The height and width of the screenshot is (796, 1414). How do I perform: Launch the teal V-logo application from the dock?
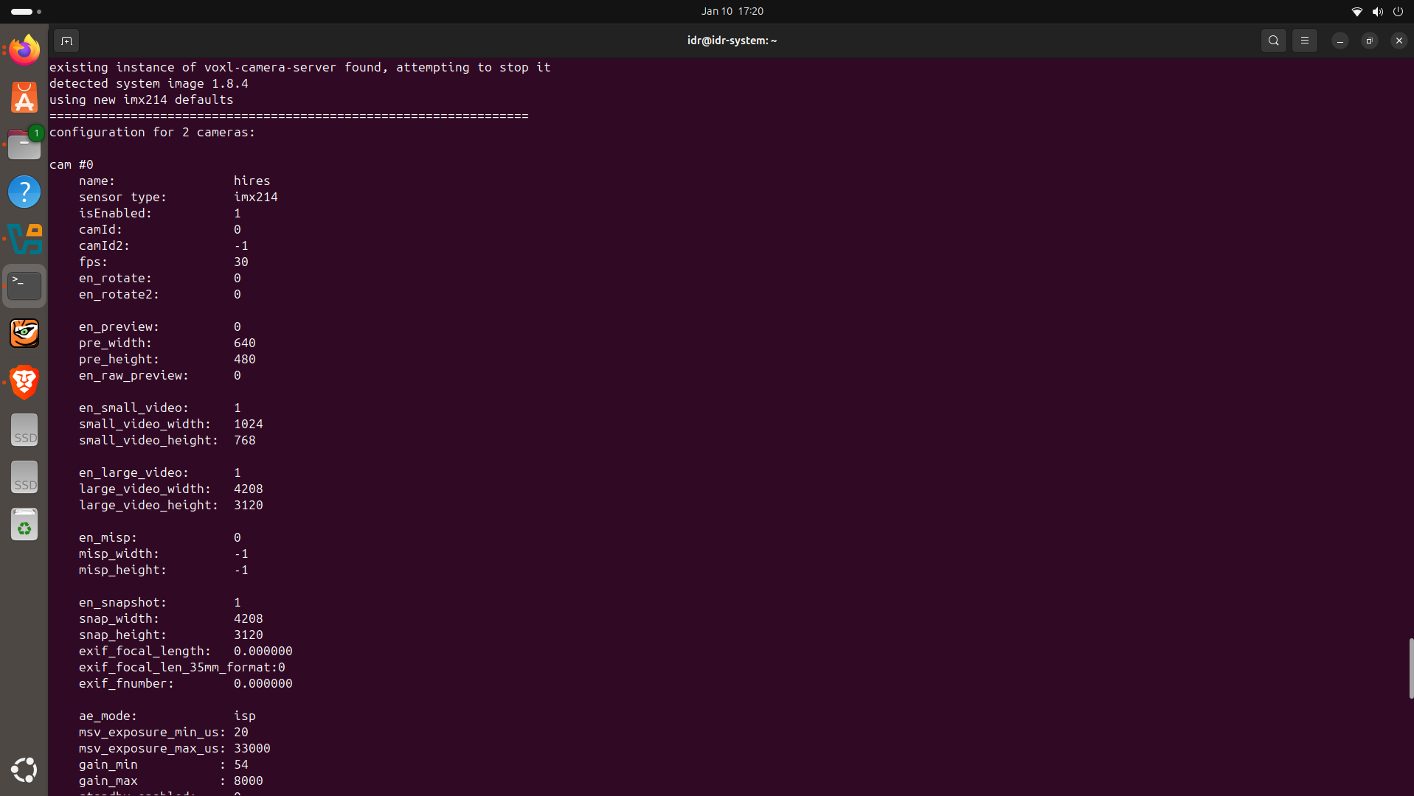(24, 239)
